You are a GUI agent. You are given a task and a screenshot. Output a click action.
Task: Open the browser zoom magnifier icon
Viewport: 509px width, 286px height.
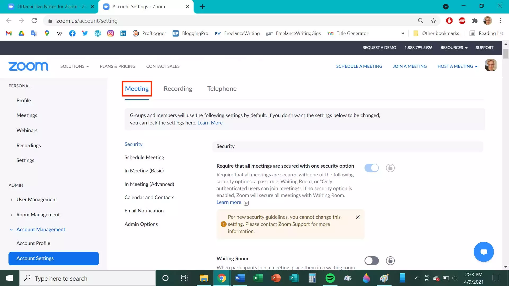[x=421, y=21]
